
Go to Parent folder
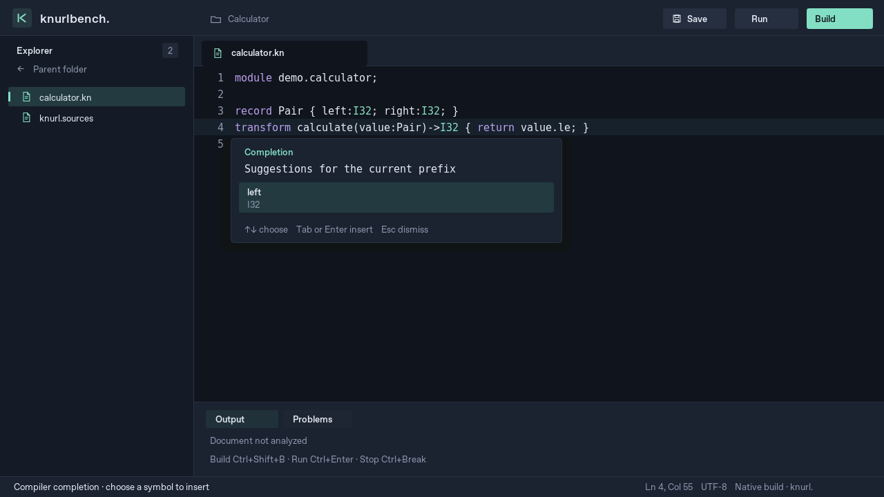[x=60, y=69]
